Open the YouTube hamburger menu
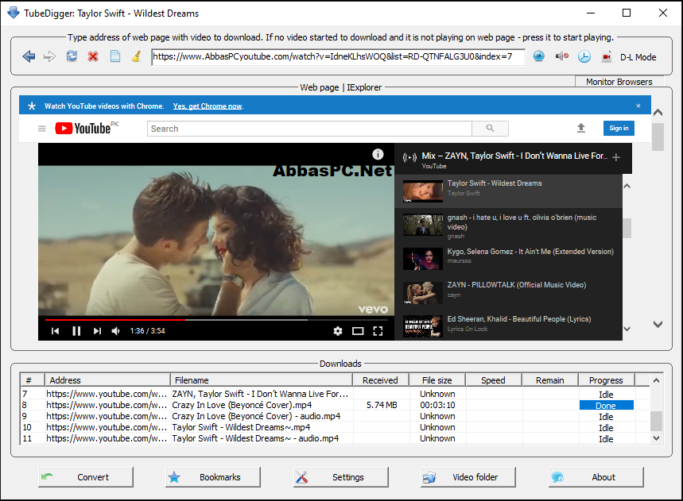Viewport: 683px width, 501px height. (42, 129)
